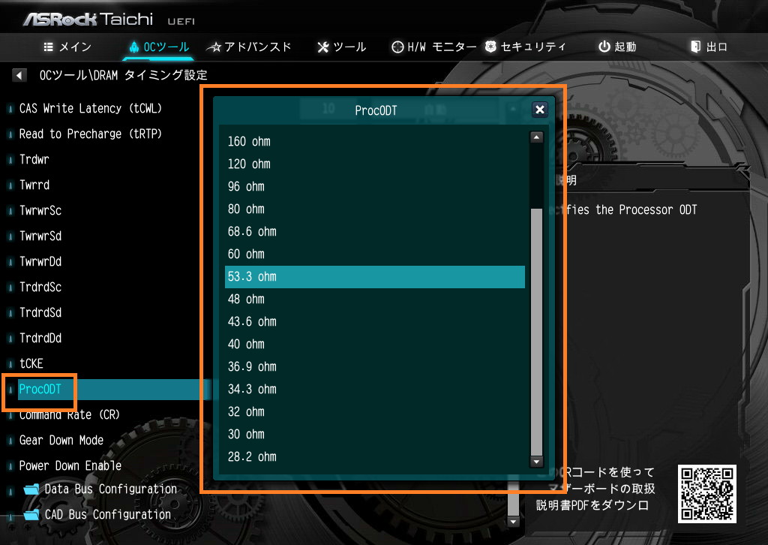The image size is (768, 545).
Task: Select 43.6 ohm option
Action: coord(375,322)
